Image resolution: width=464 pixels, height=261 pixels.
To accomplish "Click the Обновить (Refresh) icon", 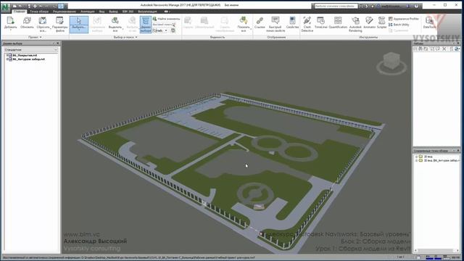I will coord(27,21).
